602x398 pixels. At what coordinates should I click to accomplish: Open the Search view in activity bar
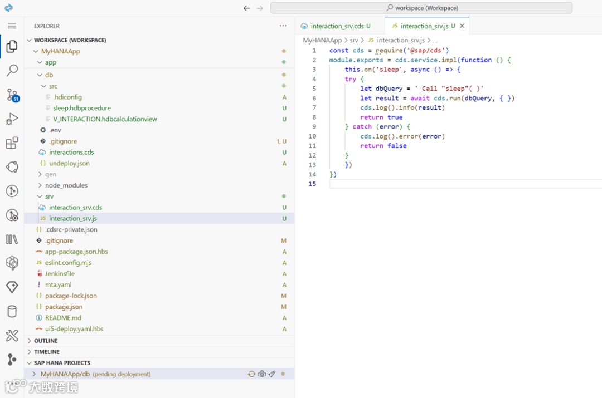12,71
